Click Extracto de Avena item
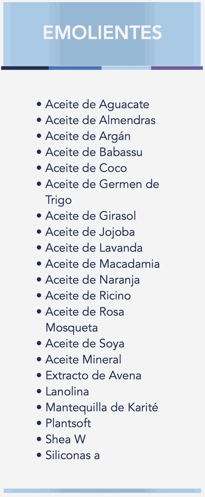 click(93, 376)
